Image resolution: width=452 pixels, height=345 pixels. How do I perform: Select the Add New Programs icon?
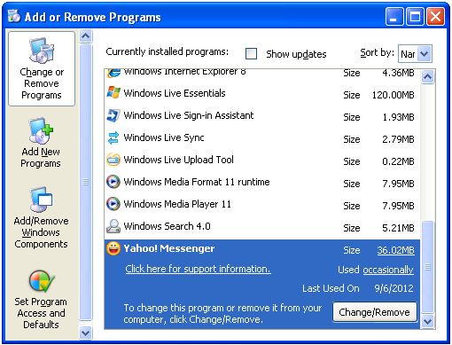(x=41, y=131)
